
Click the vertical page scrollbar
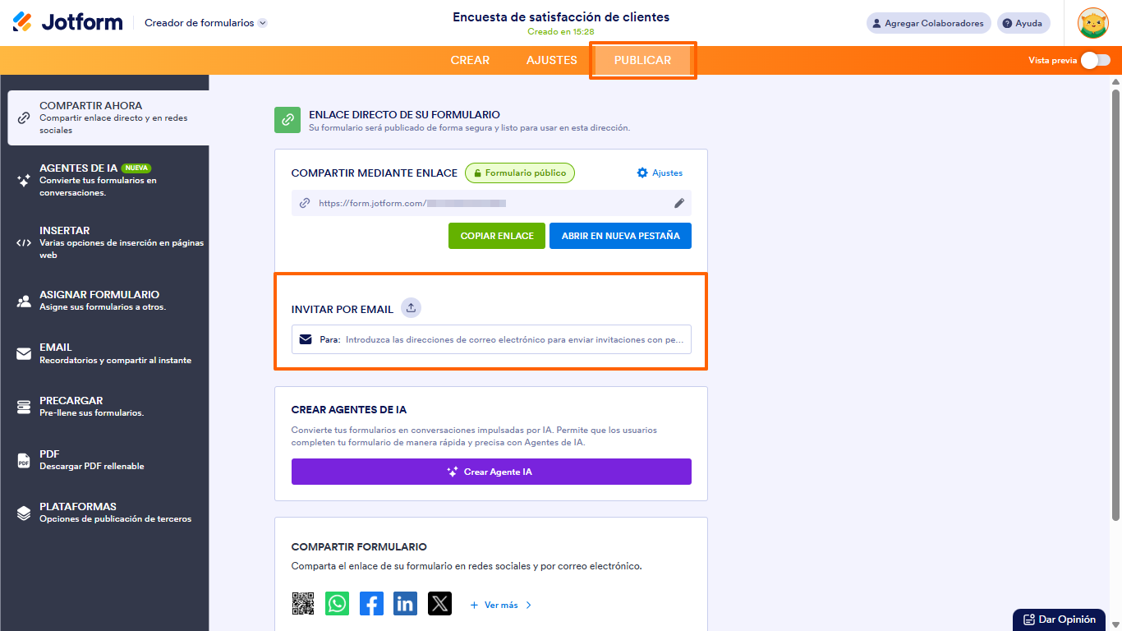[1115, 299]
